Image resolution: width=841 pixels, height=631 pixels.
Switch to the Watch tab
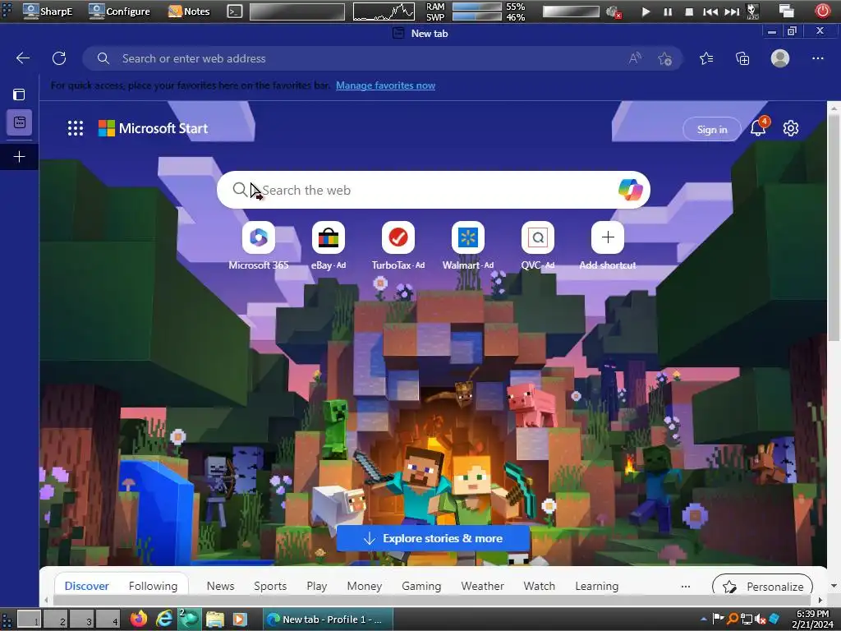(x=539, y=586)
